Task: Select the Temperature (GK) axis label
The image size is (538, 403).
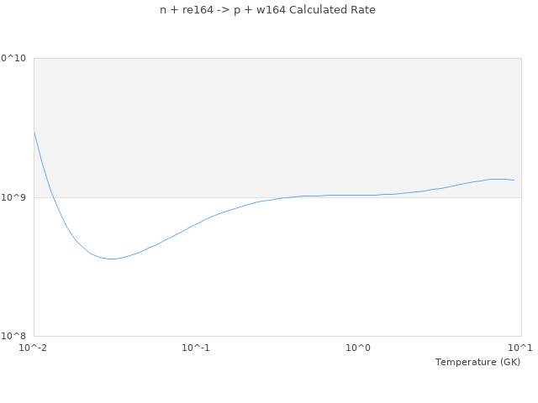Action: [x=478, y=362]
